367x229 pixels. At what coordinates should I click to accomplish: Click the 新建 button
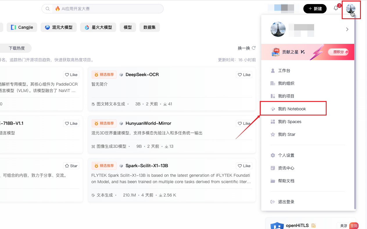click(315, 9)
